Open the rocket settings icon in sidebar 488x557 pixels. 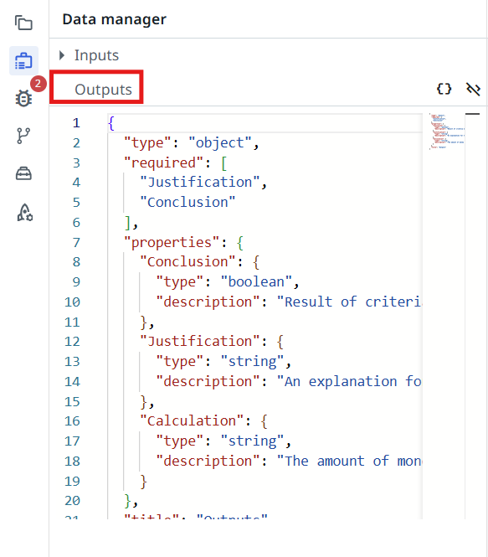[x=24, y=213]
